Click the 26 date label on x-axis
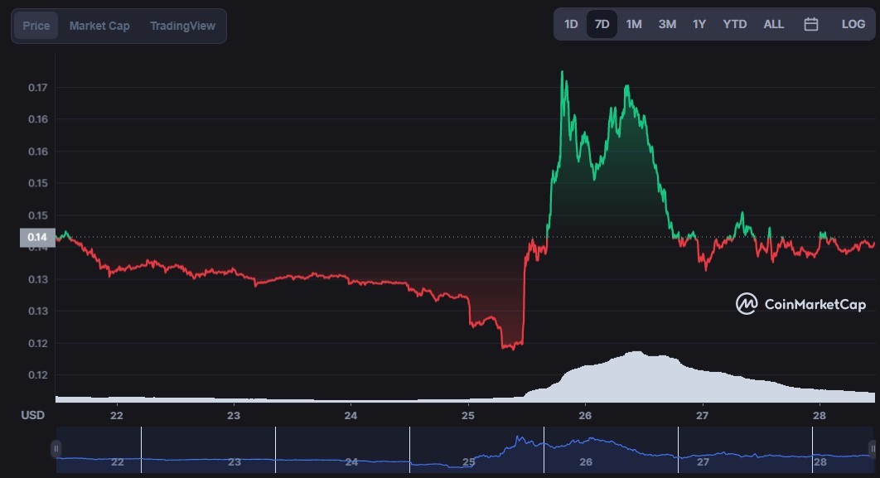Image resolution: width=880 pixels, height=478 pixels. coord(585,415)
